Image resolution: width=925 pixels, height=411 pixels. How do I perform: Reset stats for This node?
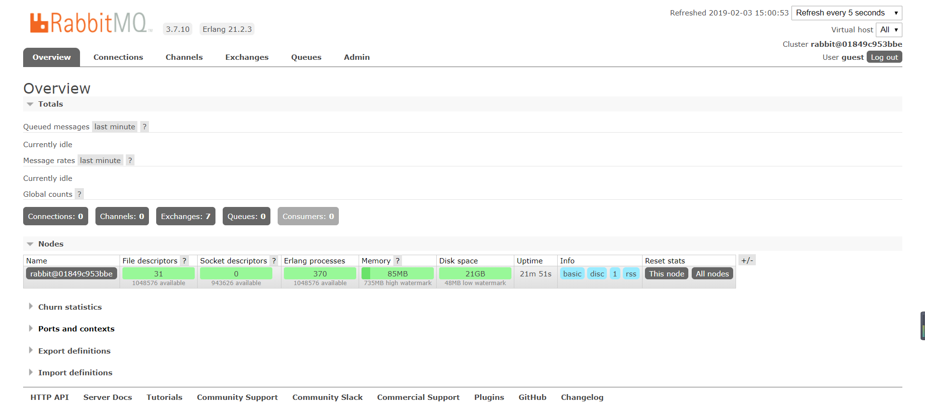pyautogui.click(x=666, y=274)
